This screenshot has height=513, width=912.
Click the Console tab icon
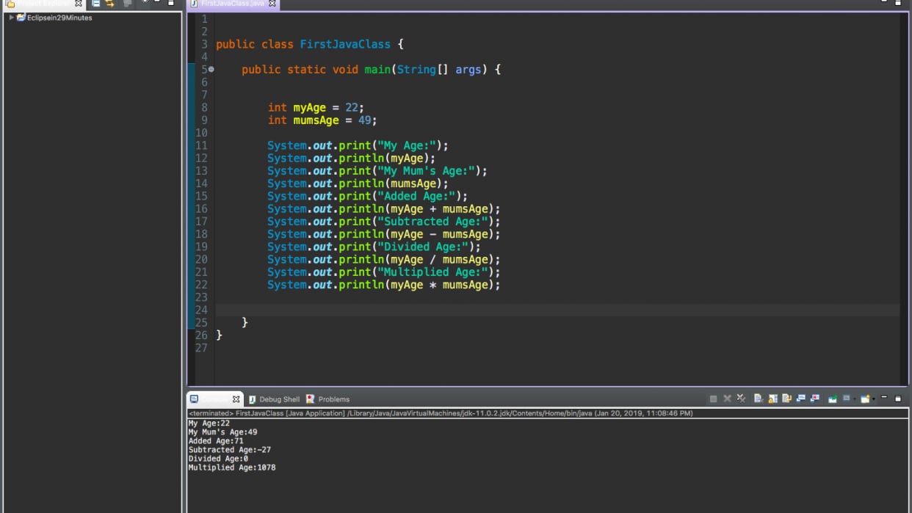(194, 399)
